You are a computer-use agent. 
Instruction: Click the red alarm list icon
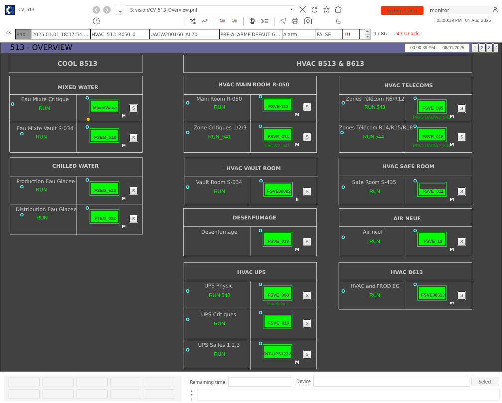click(222, 21)
